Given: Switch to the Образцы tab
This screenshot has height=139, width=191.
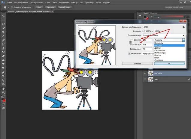Looking at the screenshot, I should [x=153, y=13].
